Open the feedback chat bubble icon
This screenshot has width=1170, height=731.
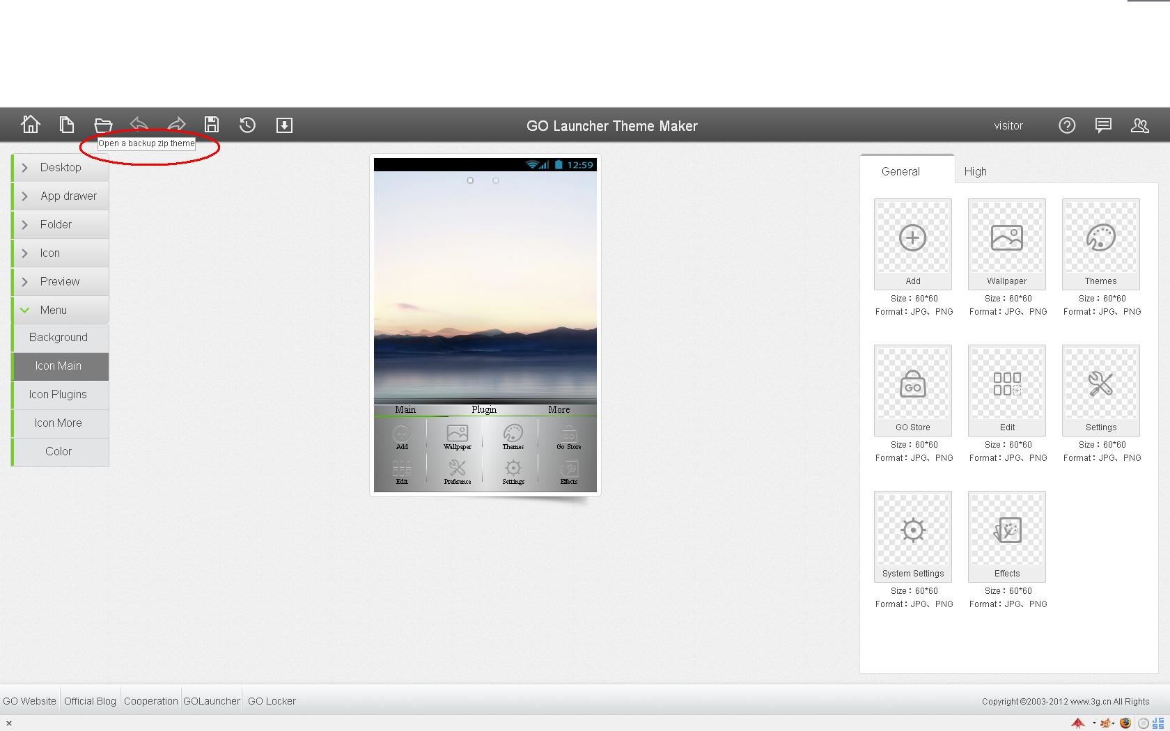pos(1103,125)
